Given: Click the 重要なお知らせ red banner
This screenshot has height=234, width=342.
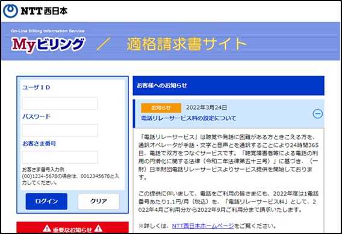Looking at the screenshot, I should point(72,227).
